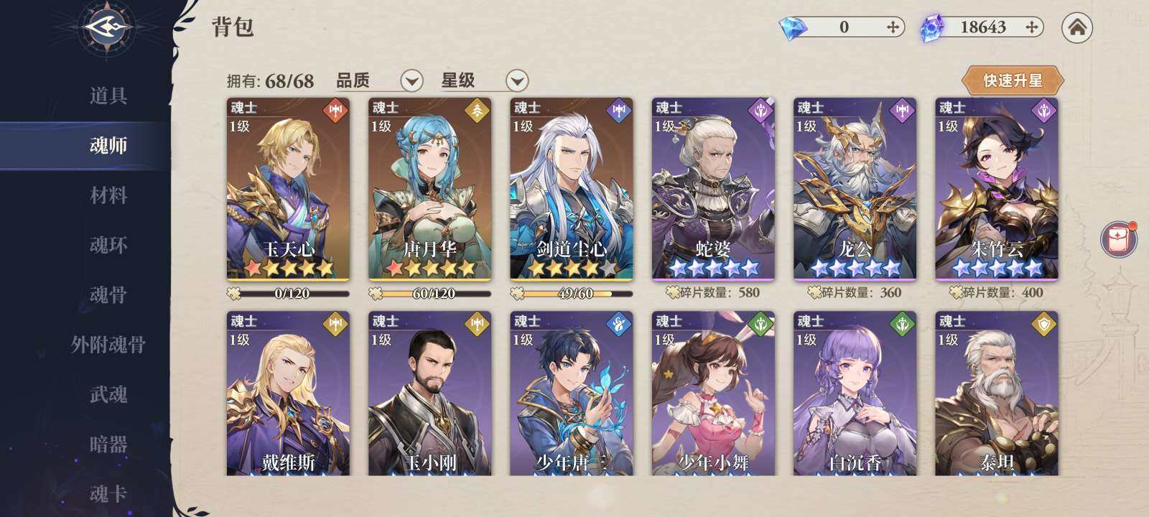Click 唐月华 shard progress bar 60/120
The image size is (1149, 517).
point(430,293)
